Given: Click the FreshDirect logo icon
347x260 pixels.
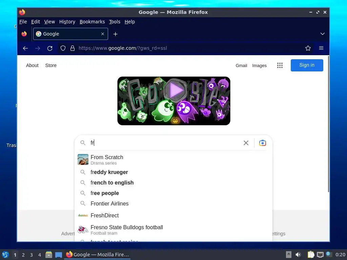Looking at the screenshot, I should (x=83, y=215).
